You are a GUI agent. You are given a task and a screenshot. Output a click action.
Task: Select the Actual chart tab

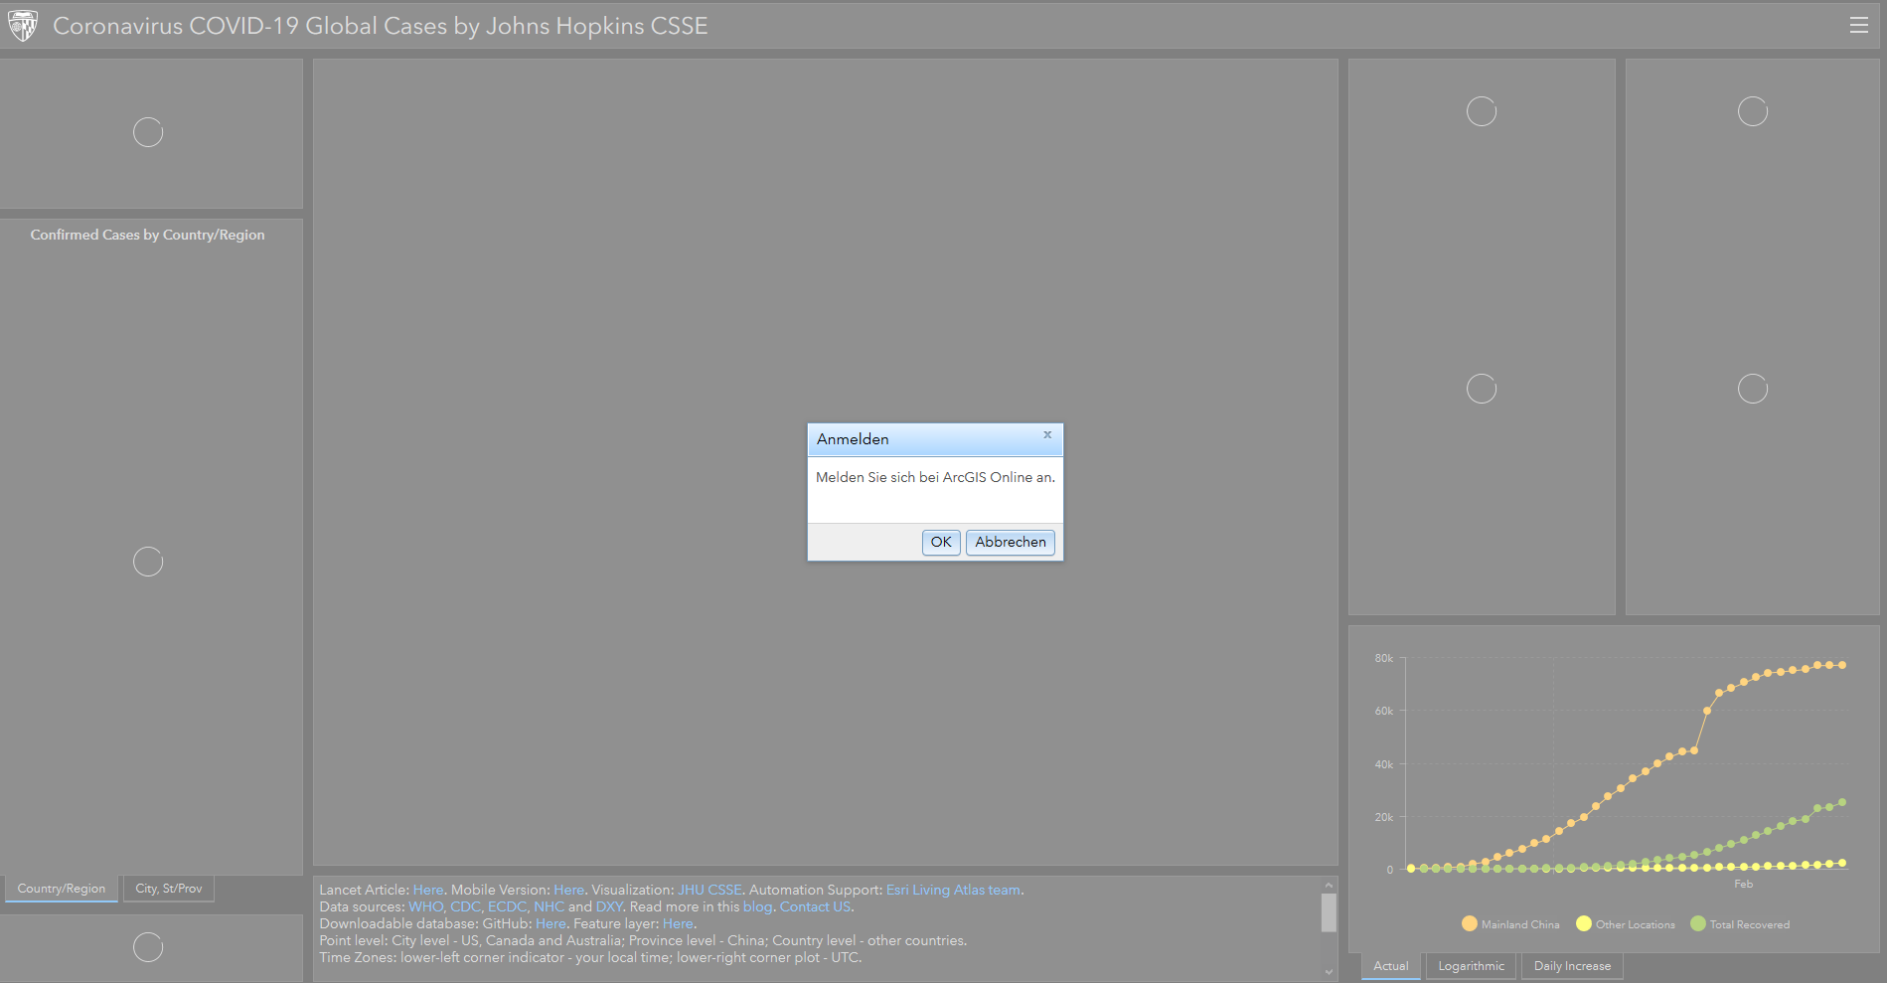point(1391,966)
